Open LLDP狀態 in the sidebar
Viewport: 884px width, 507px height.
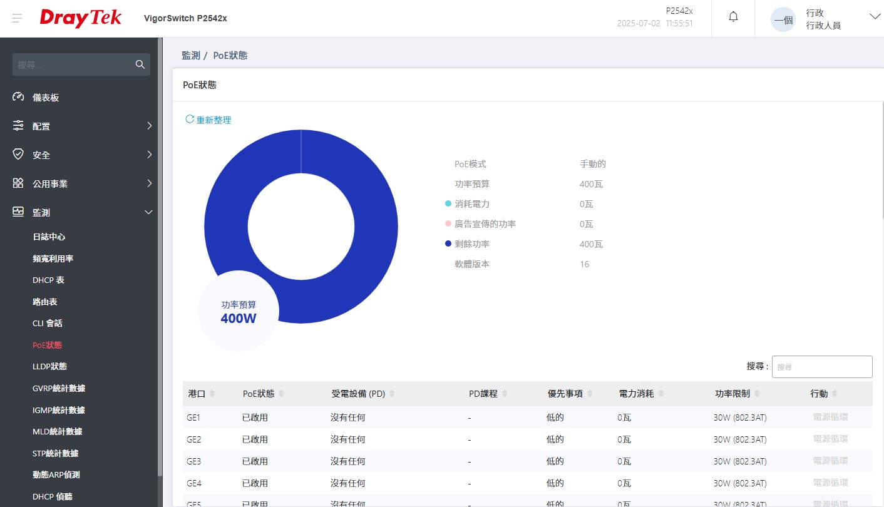(x=49, y=366)
